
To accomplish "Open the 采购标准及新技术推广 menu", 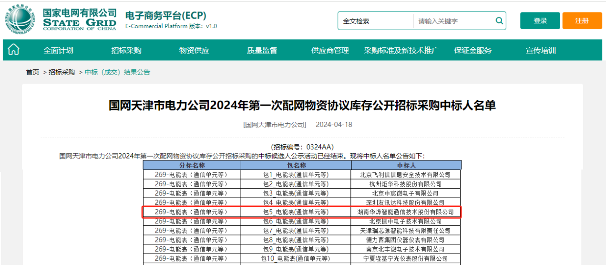I will click(401, 50).
